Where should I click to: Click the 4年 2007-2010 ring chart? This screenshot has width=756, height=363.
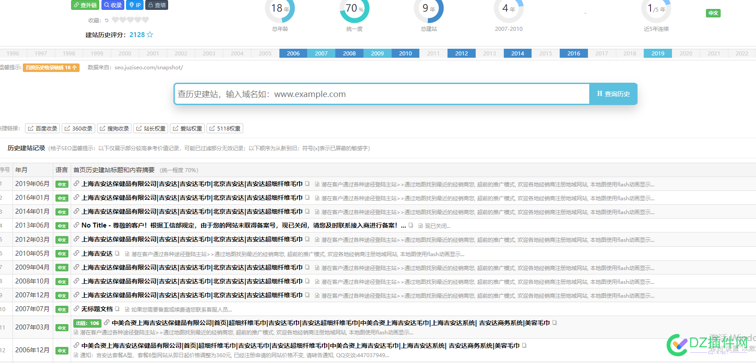(509, 9)
